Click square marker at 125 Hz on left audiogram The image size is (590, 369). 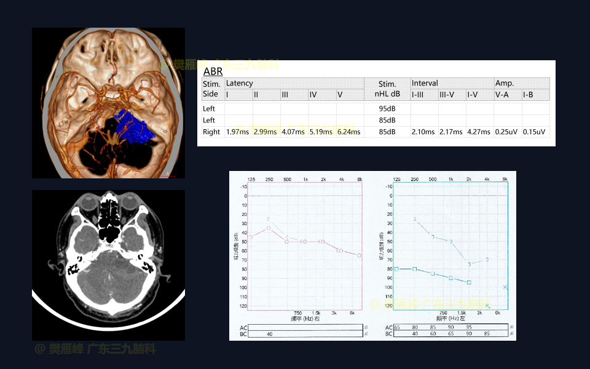pos(397,269)
